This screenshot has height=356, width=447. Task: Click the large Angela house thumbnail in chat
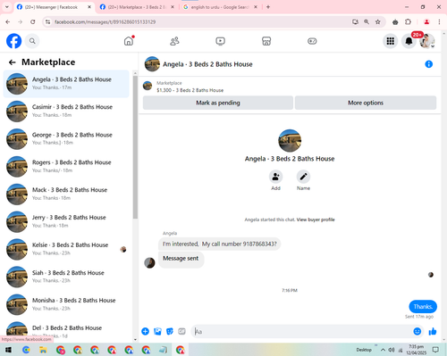click(290, 140)
